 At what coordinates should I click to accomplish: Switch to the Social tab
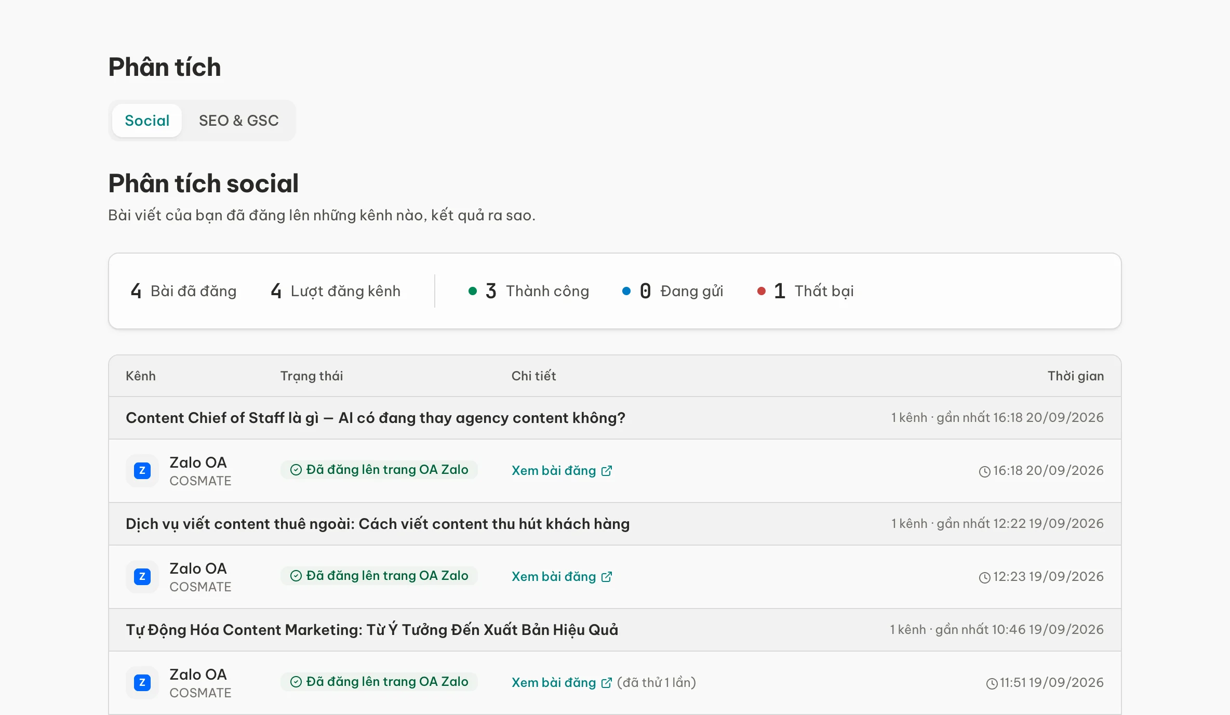[147, 121]
